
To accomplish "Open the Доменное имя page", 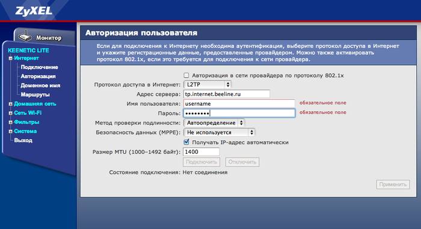I will point(40,85).
